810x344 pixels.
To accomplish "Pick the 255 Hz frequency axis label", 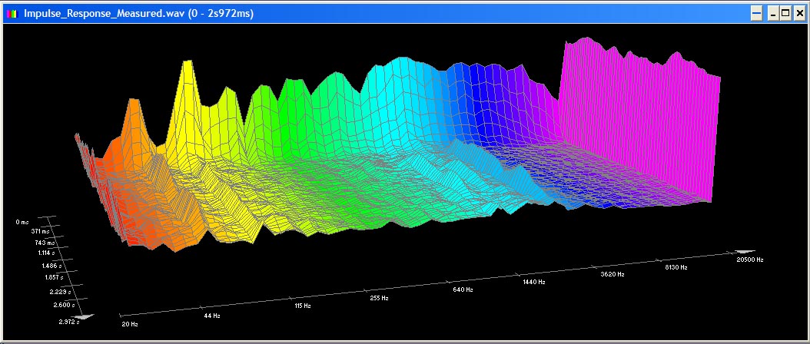I will pyautogui.click(x=378, y=298).
